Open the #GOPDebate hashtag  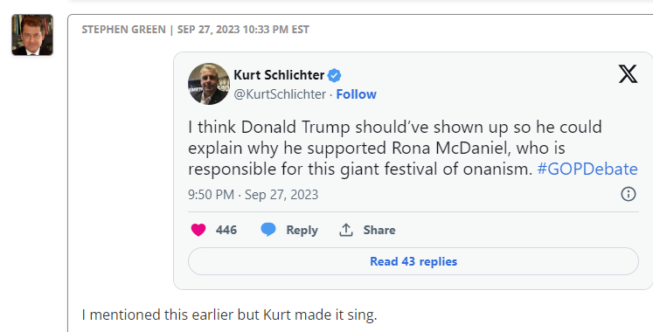tap(587, 169)
